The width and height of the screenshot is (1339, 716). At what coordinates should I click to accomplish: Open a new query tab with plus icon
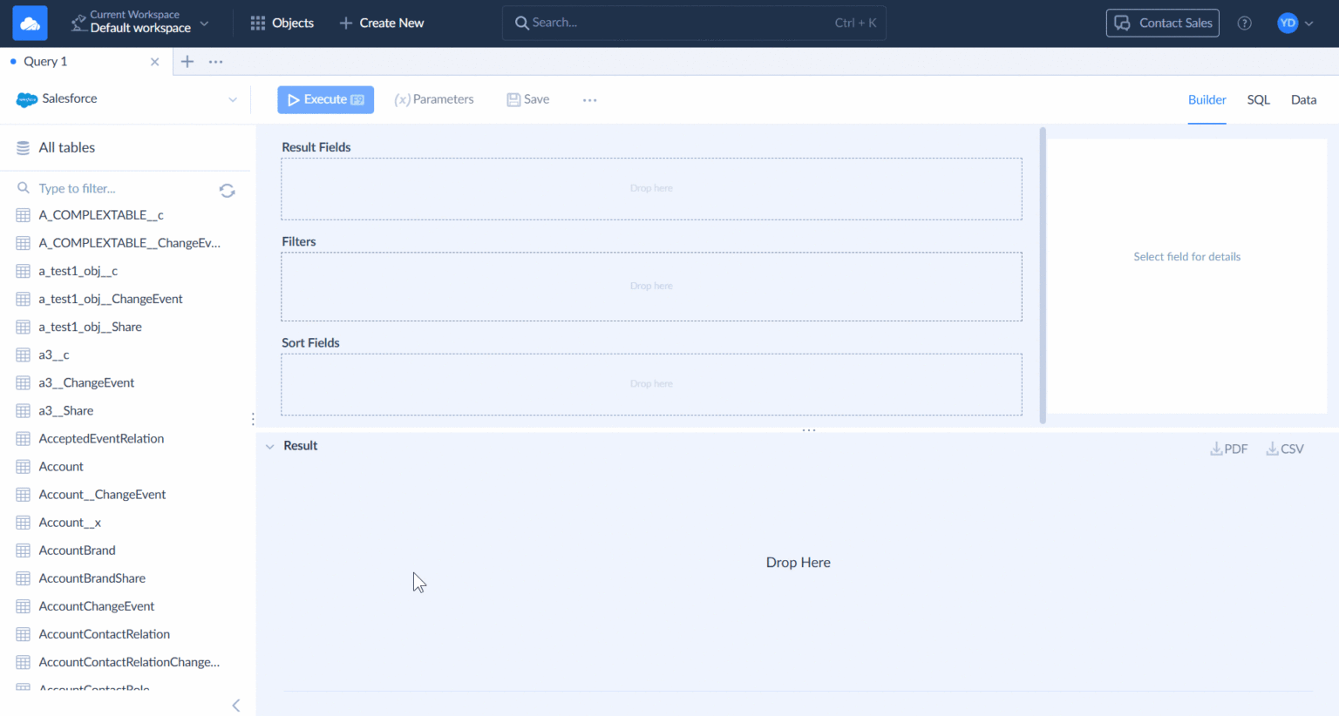187,61
